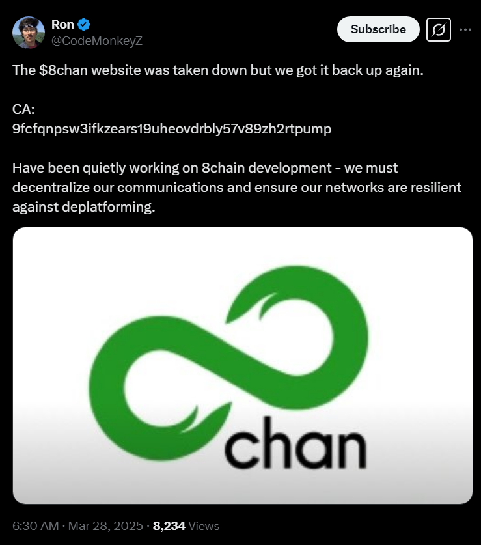The width and height of the screenshot is (481, 545).
Task: Click the blue verified checkmark badge
Action: (x=84, y=25)
